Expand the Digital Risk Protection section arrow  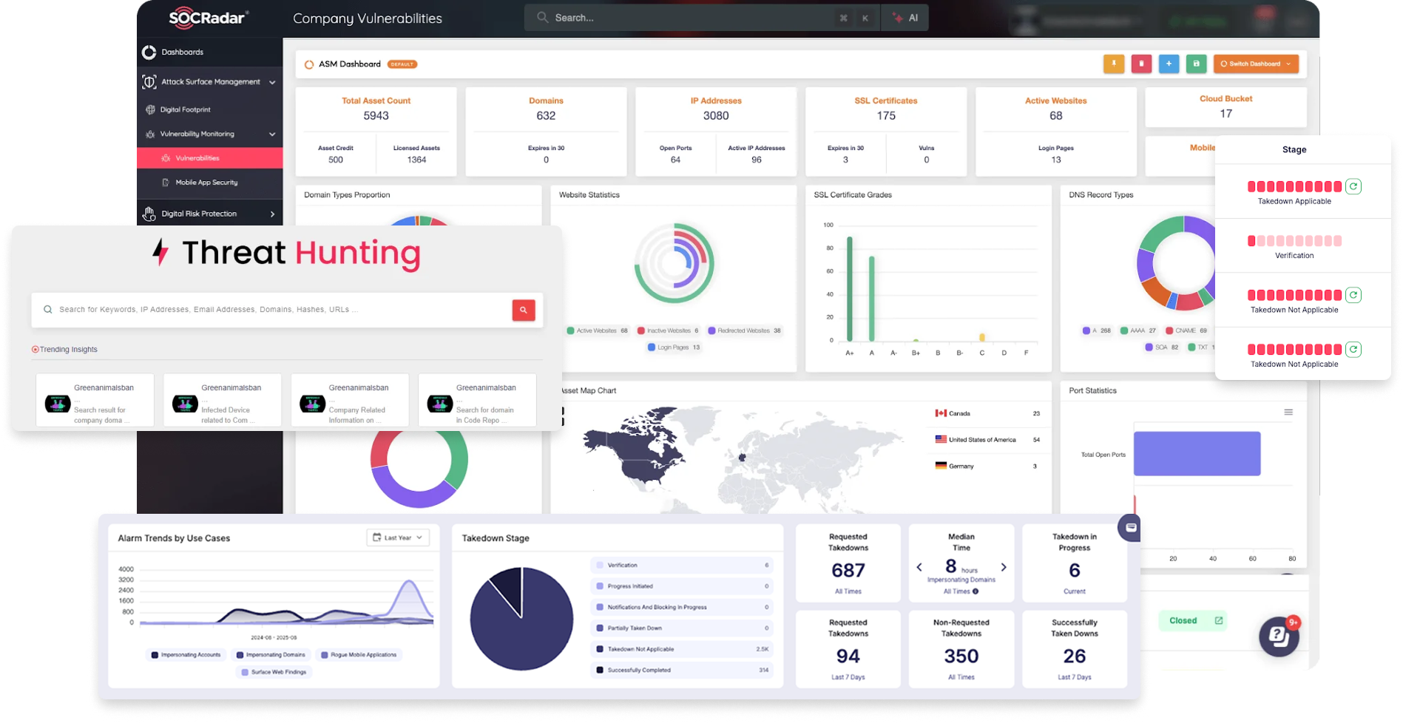pos(272,214)
